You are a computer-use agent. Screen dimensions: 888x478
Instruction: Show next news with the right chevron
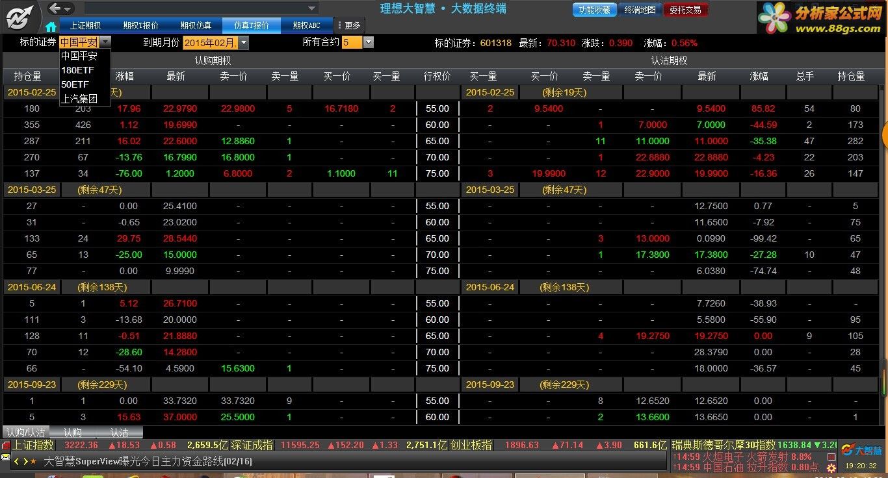(25, 461)
